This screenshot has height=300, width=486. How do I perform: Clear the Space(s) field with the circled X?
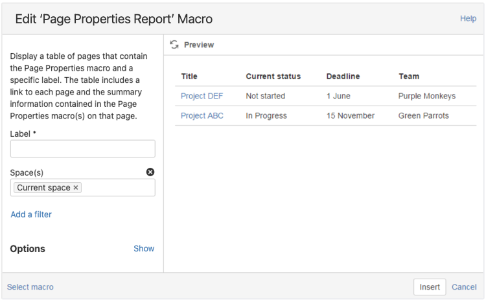click(150, 172)
